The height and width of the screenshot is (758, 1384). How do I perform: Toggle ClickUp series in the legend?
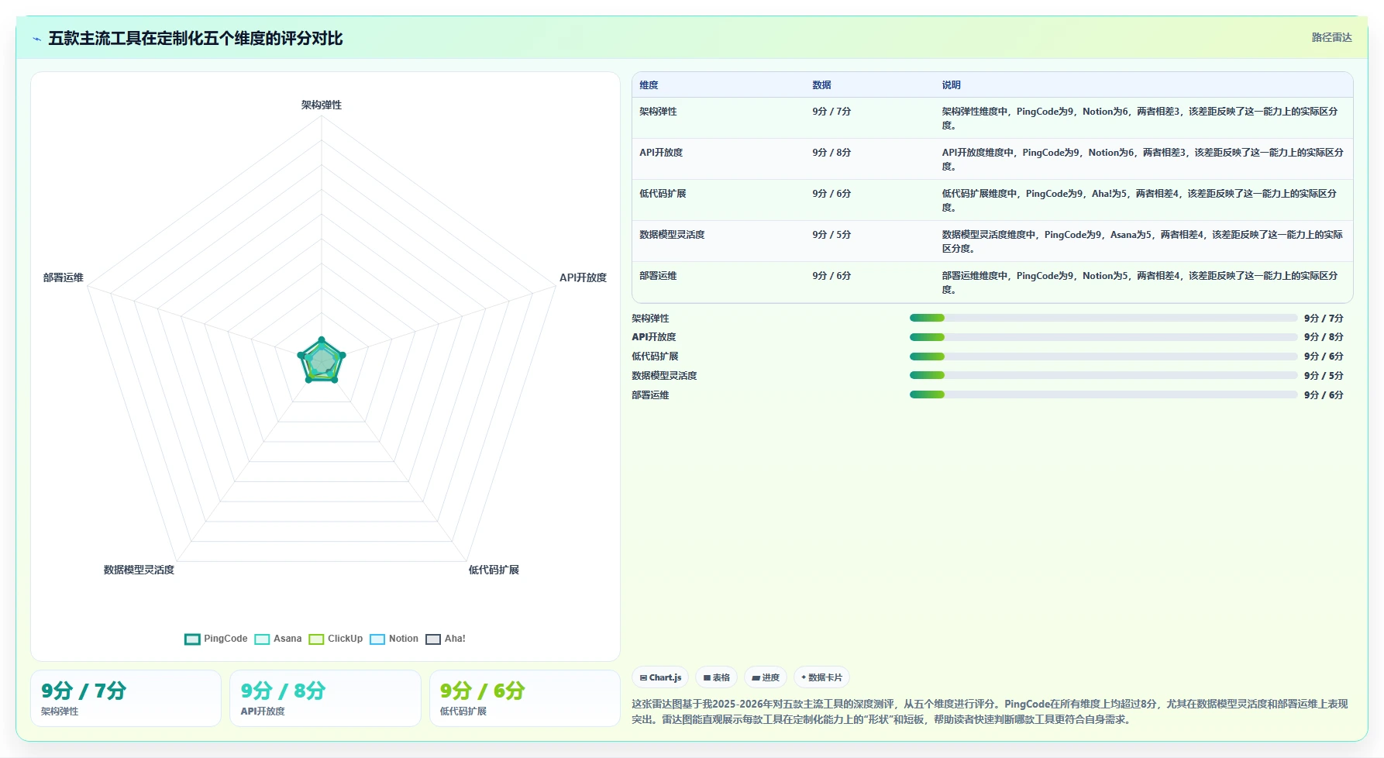coord(336,639)
